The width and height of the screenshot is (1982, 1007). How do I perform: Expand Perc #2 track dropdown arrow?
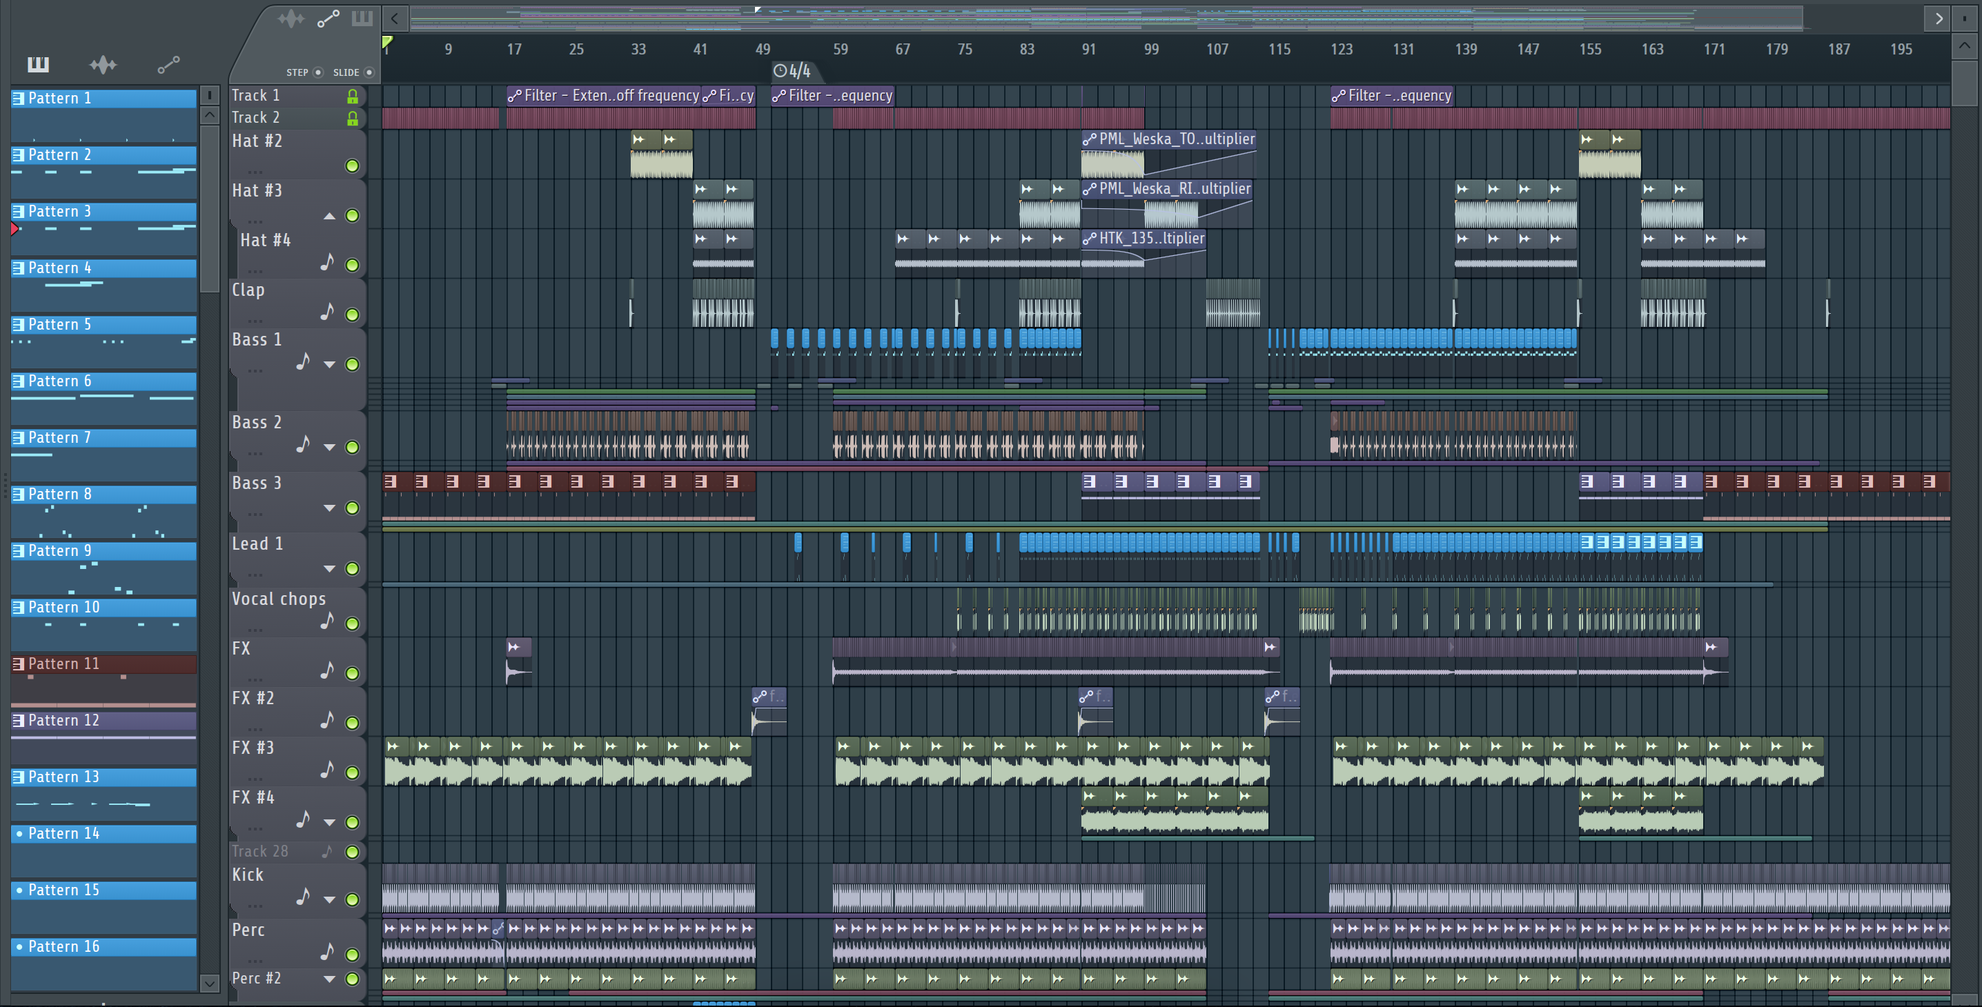pyautogui.click(x=329, y=979)
